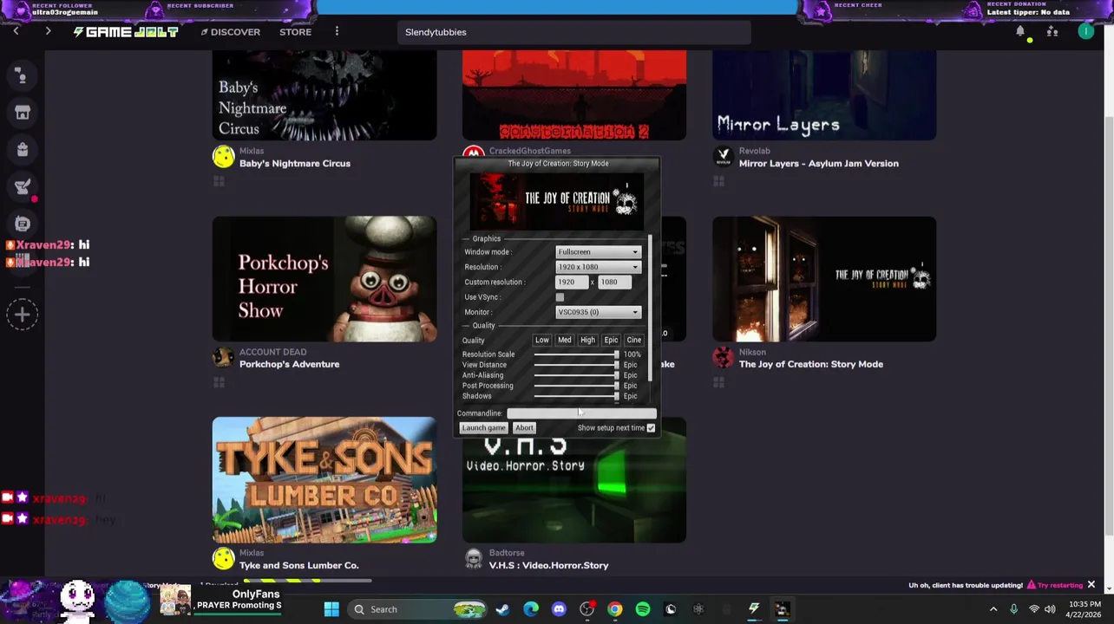Show hidden system tray icons
This screenshot has width=1114, height=624.
point(993,609)
